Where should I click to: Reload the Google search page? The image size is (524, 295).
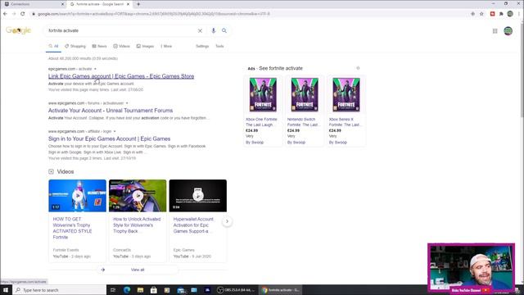click(22, 14)
